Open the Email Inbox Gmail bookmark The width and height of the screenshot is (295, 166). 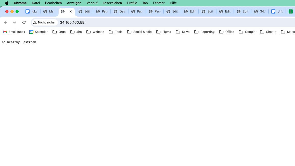(14, 32)
